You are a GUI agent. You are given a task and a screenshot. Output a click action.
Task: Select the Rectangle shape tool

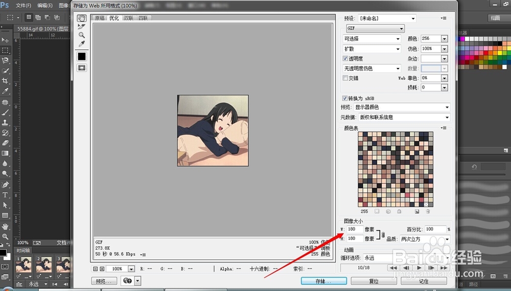tap(5, 215)
